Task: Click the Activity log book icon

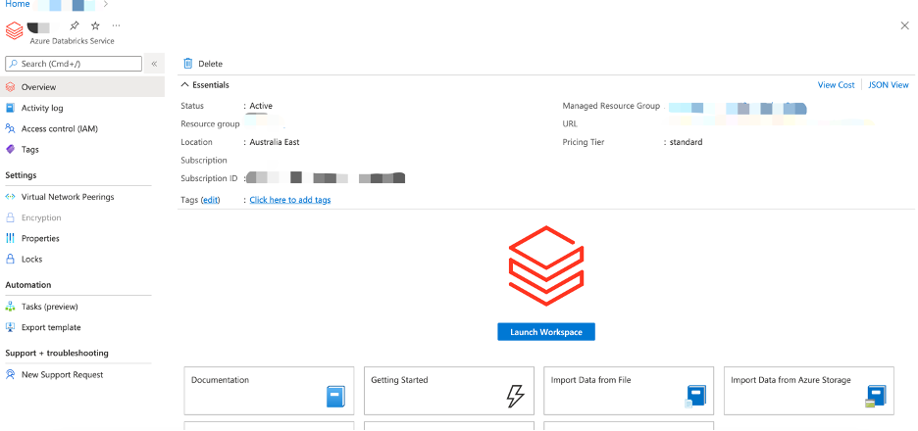Action: (10, 108)
